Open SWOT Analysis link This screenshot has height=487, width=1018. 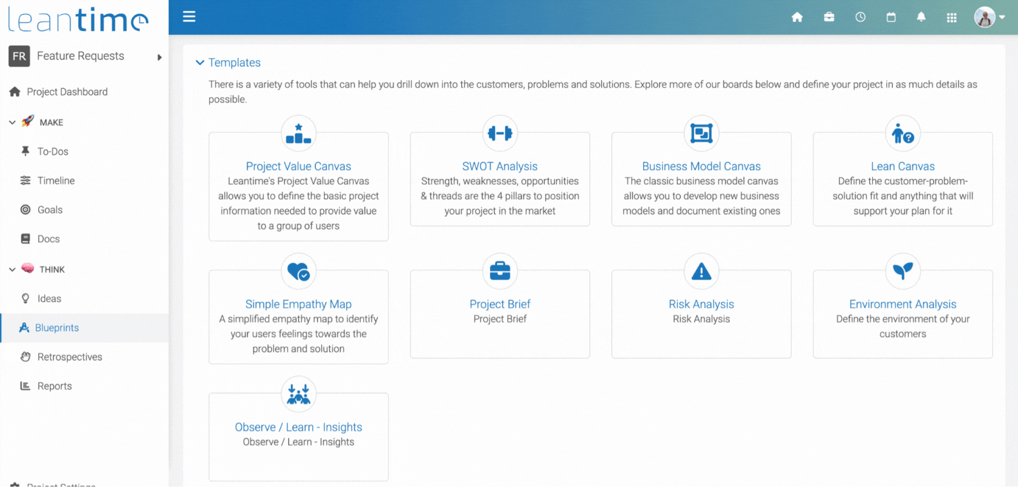(x=500, y=166)
